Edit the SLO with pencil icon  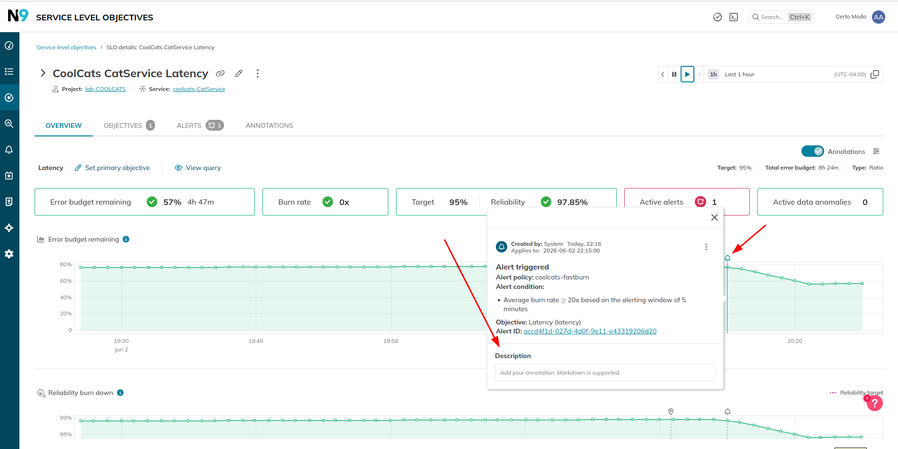coord(239,73)
